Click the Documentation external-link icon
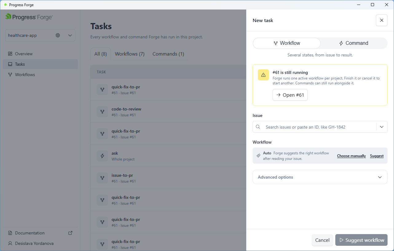394x251 pixels. click(70, 233)
